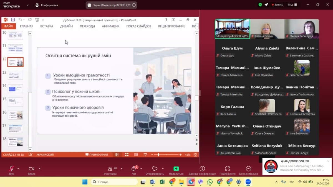
Task: Open the Zoom Workplace dropdown chevron
Action: [x=27, y=5]
